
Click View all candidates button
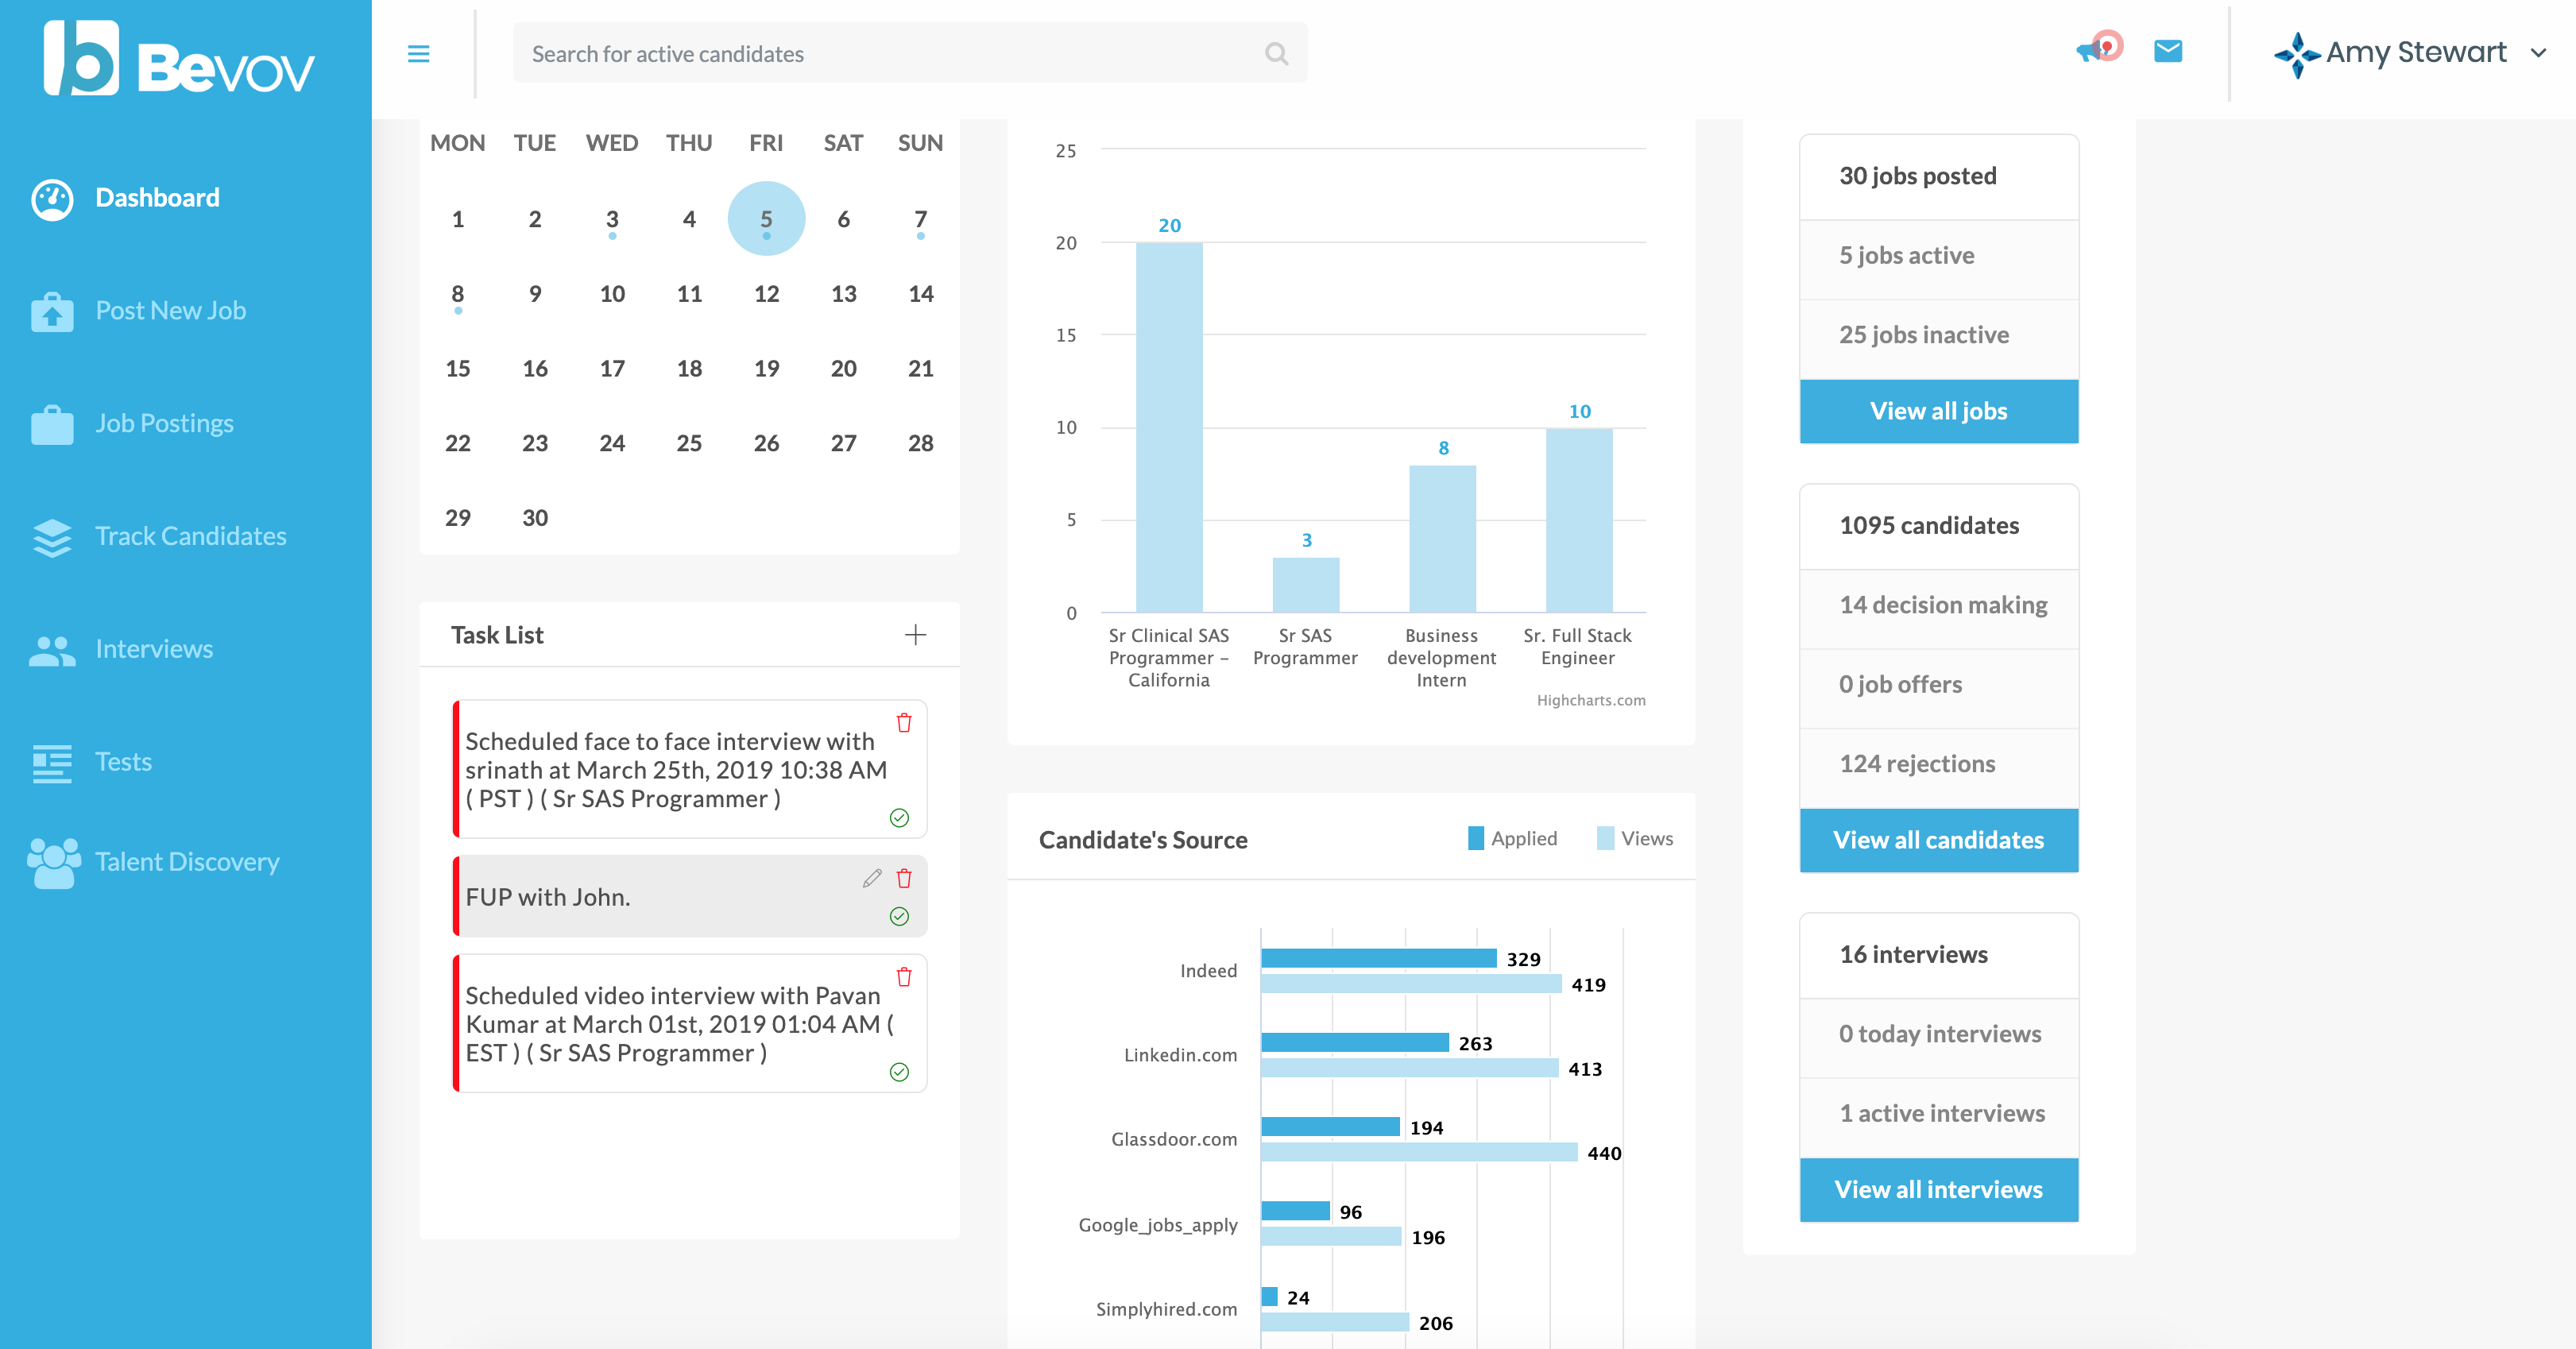tap(1937, 840)
